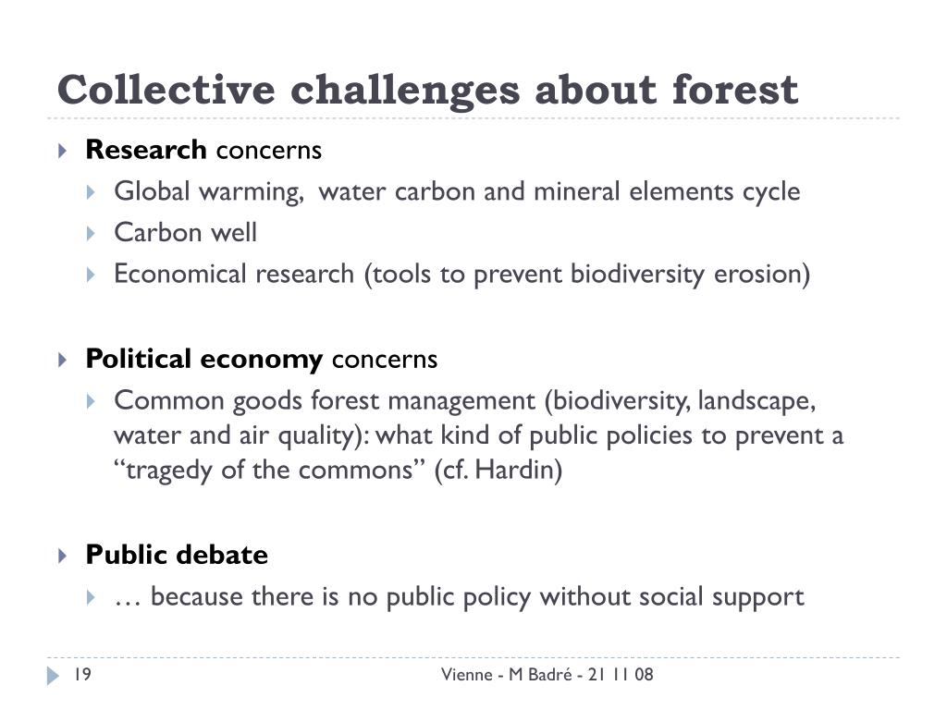Click the Public debate heading

coord(177,555)
